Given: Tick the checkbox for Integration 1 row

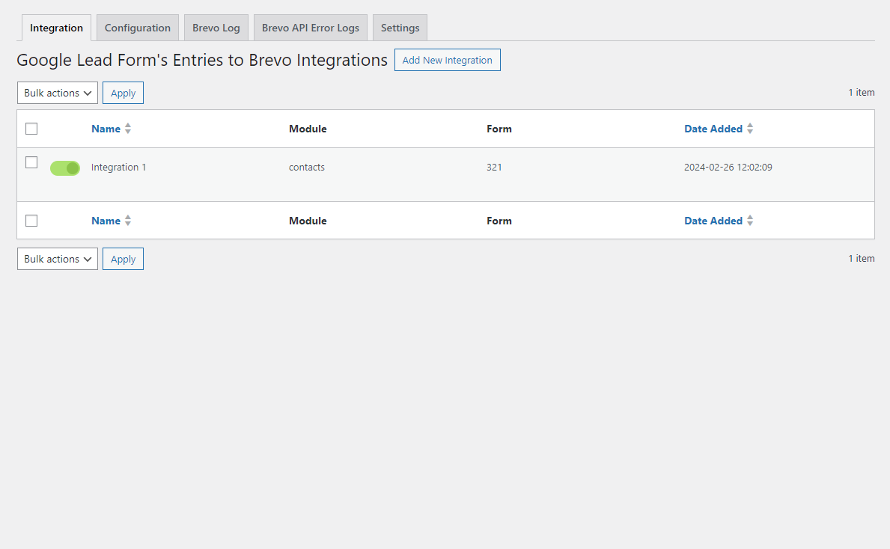Looking at the screenshot, I should click(x=31, y=163).
